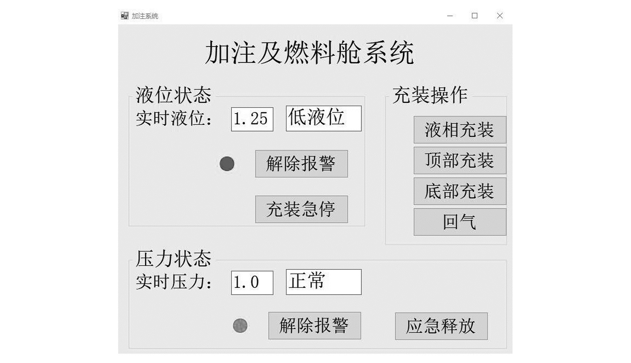631x363 pixels.
Task: Choose the 底部充装 button
Action: [x=460, y=191]
